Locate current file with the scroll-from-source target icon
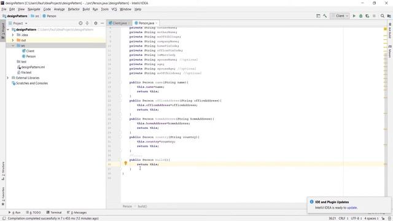393x221 pixels. pyautogui.click(x=80, y=23)
